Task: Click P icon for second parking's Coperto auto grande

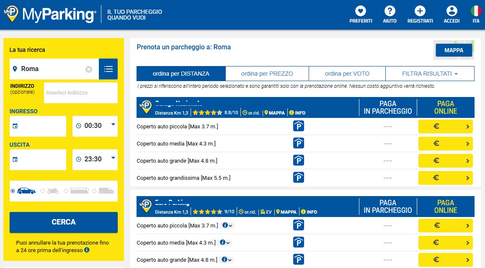Action: coord(299,259)
